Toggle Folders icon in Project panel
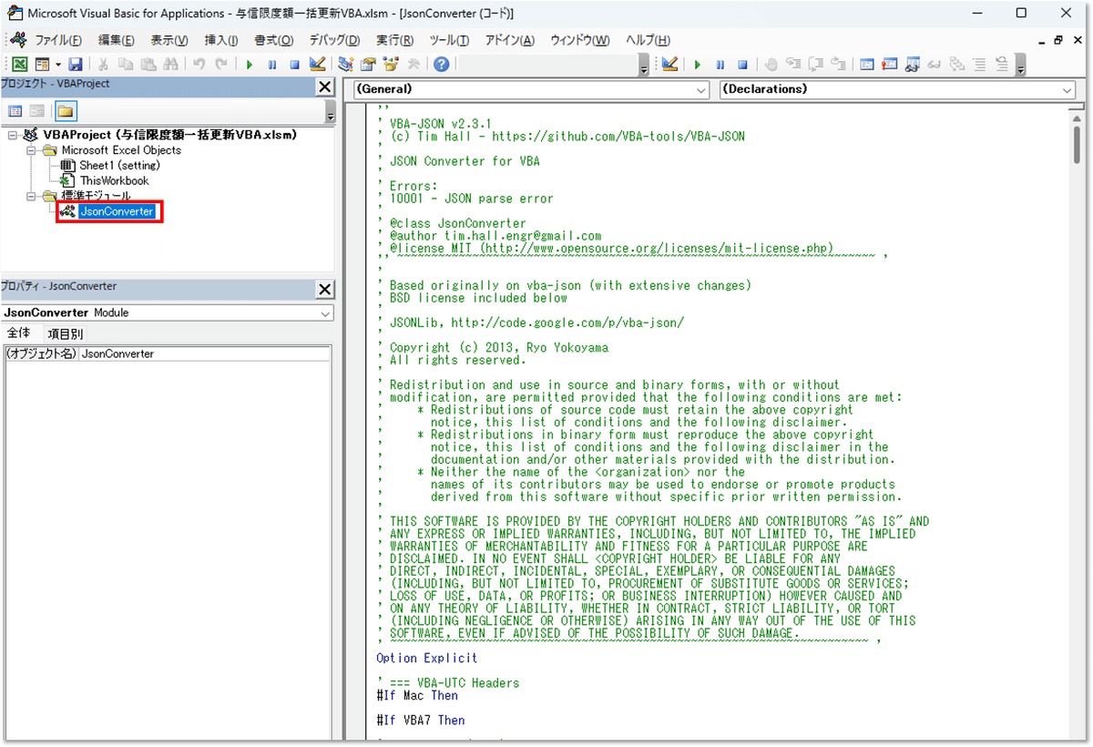 (65, 111)
